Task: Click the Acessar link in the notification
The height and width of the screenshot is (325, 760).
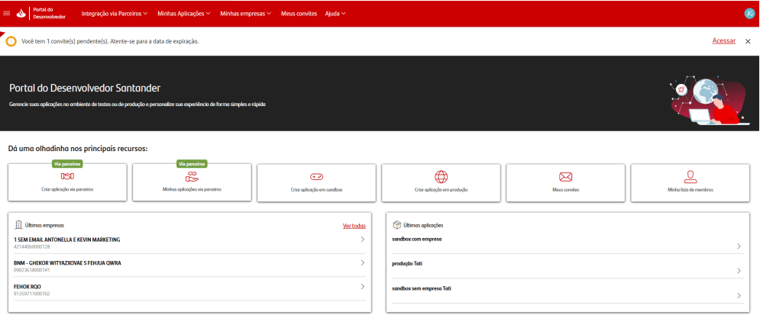Action: coord(723,41)
